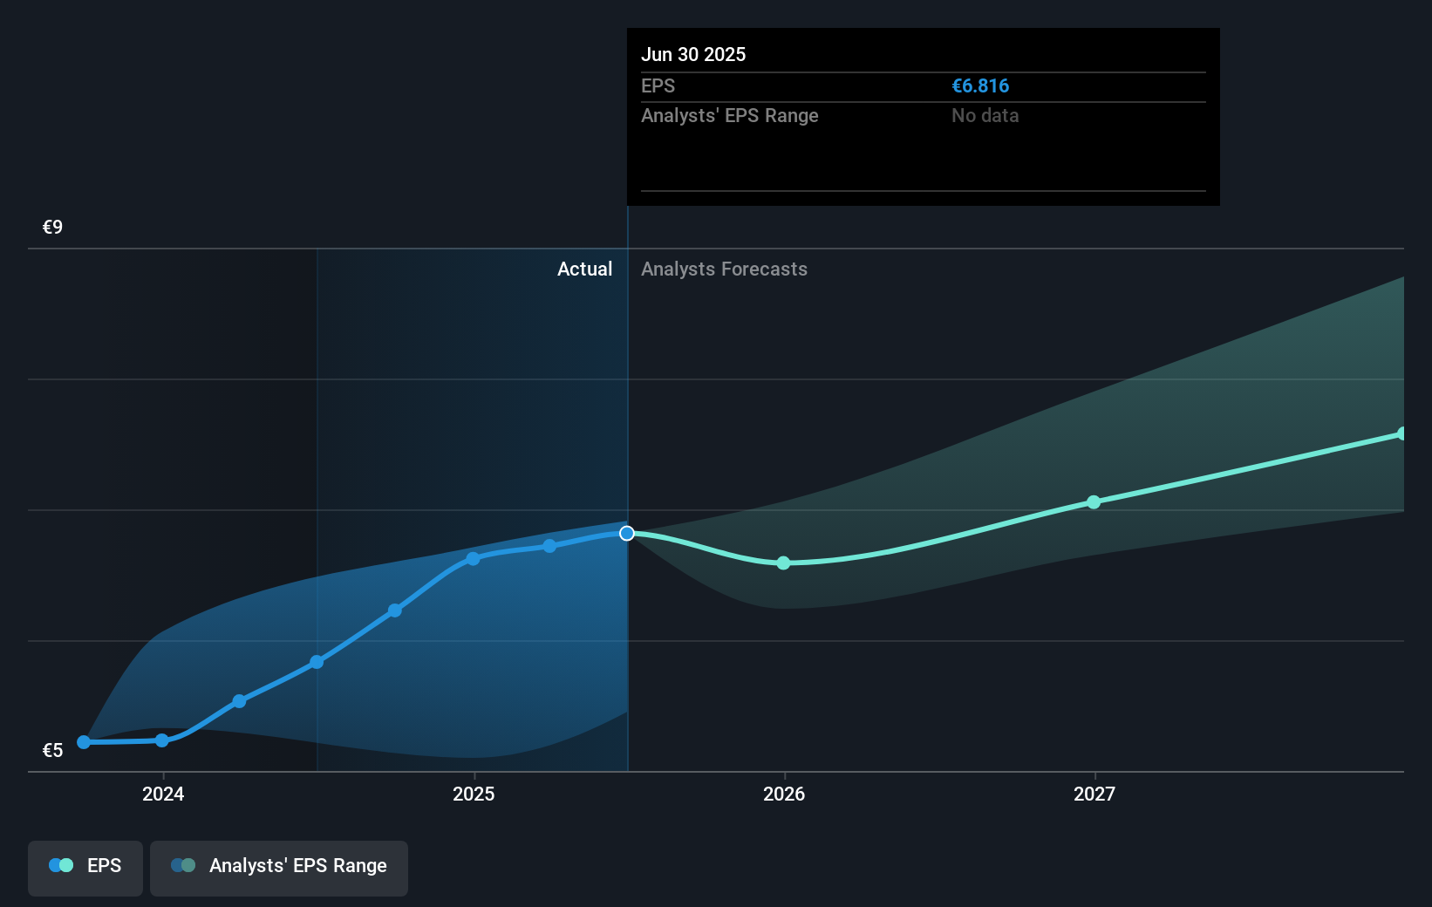Toggle the EPS series visibility
Screen dimensions: 1432x907
[85, 867]
